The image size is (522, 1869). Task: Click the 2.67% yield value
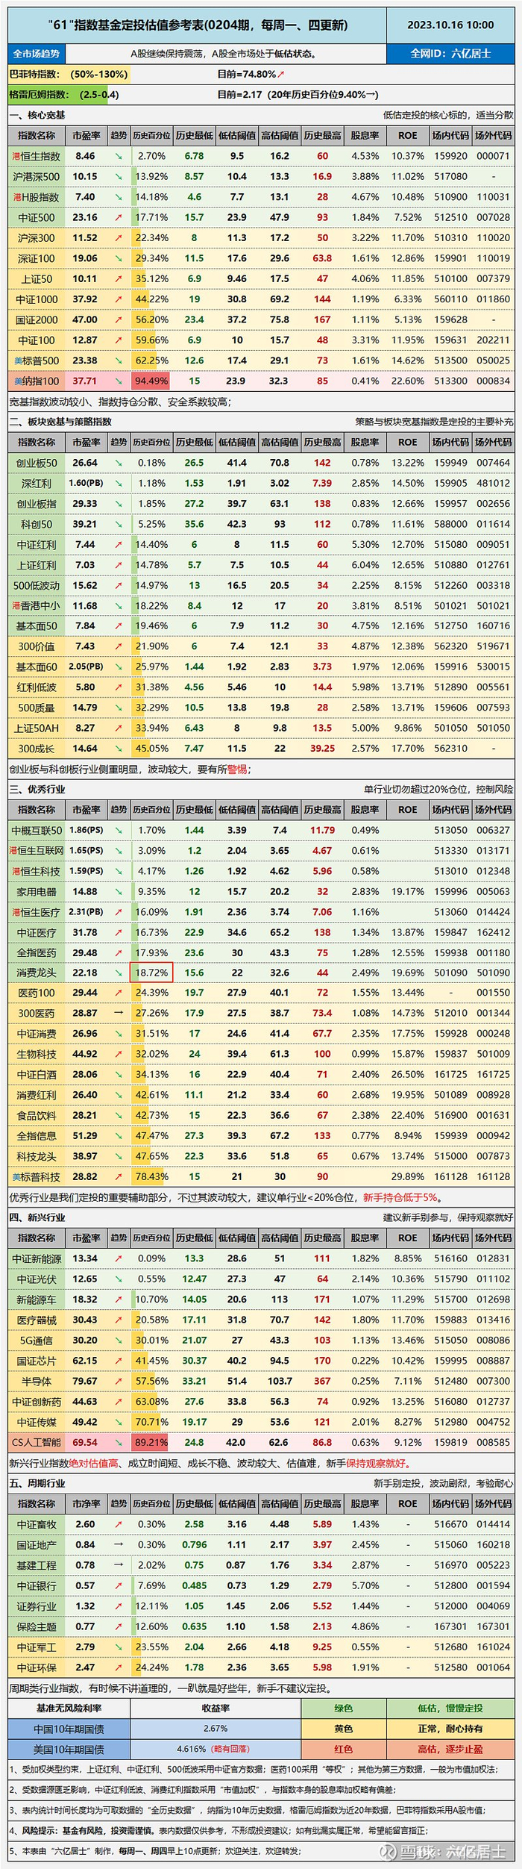[x=215, y=1729]
